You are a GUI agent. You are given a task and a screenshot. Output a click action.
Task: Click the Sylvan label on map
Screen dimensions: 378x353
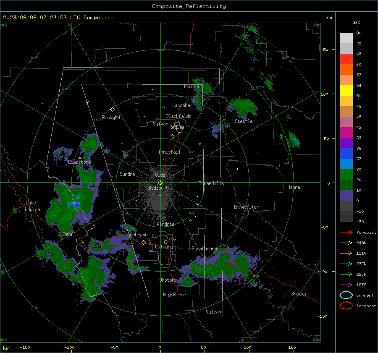[160, 124]
